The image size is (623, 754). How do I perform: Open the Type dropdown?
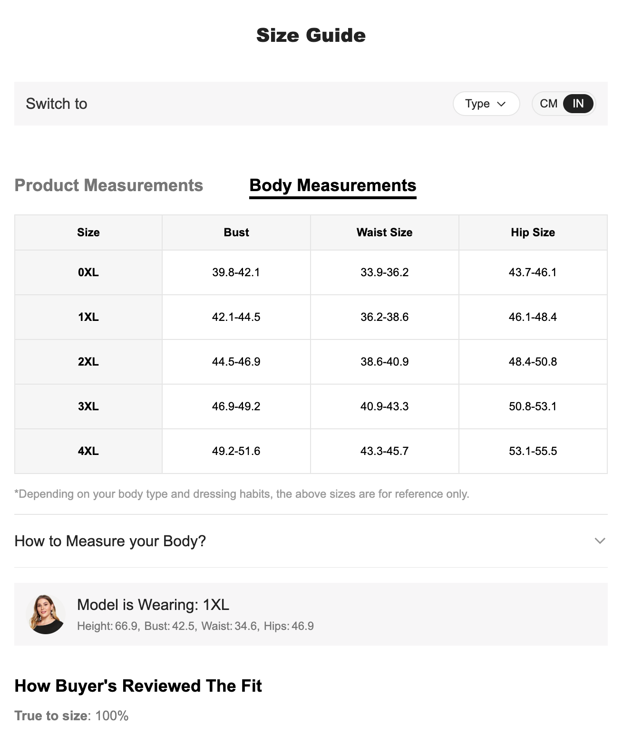point(486,104)
